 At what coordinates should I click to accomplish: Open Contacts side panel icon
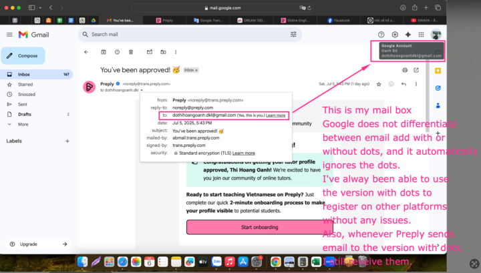[x=438, y=105]
